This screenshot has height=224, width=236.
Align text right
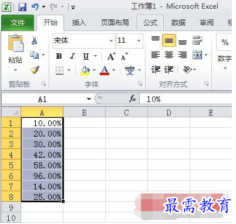point(183,55)
